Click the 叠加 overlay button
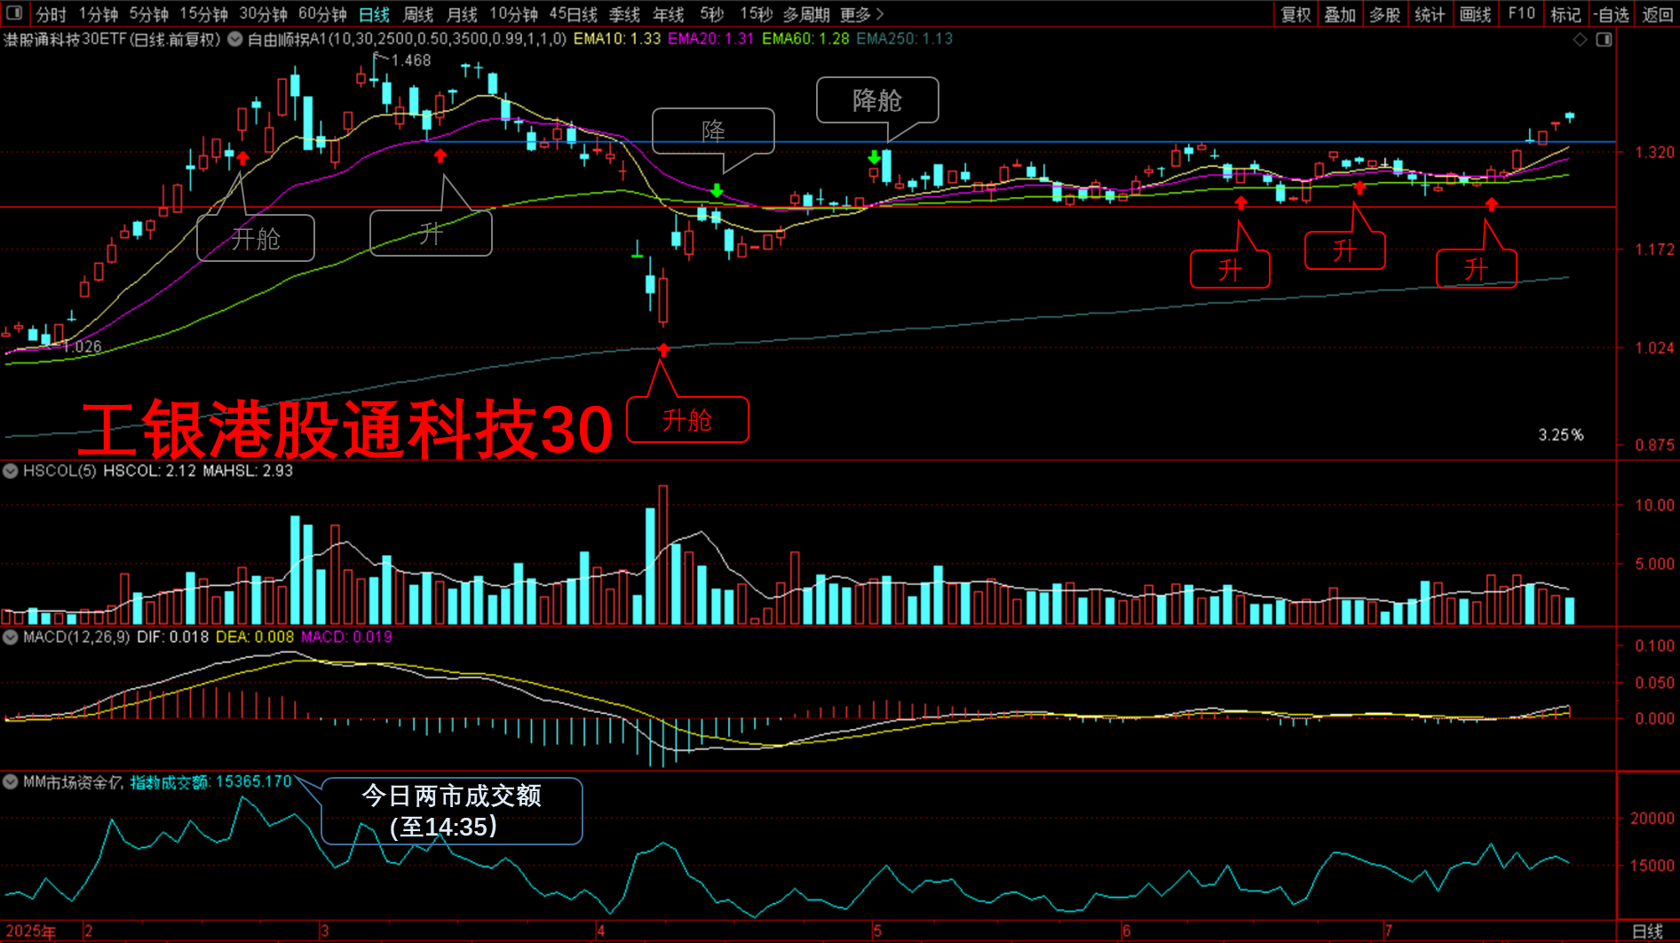Viewport: 1680px width, 943px height. [1340, 14]
